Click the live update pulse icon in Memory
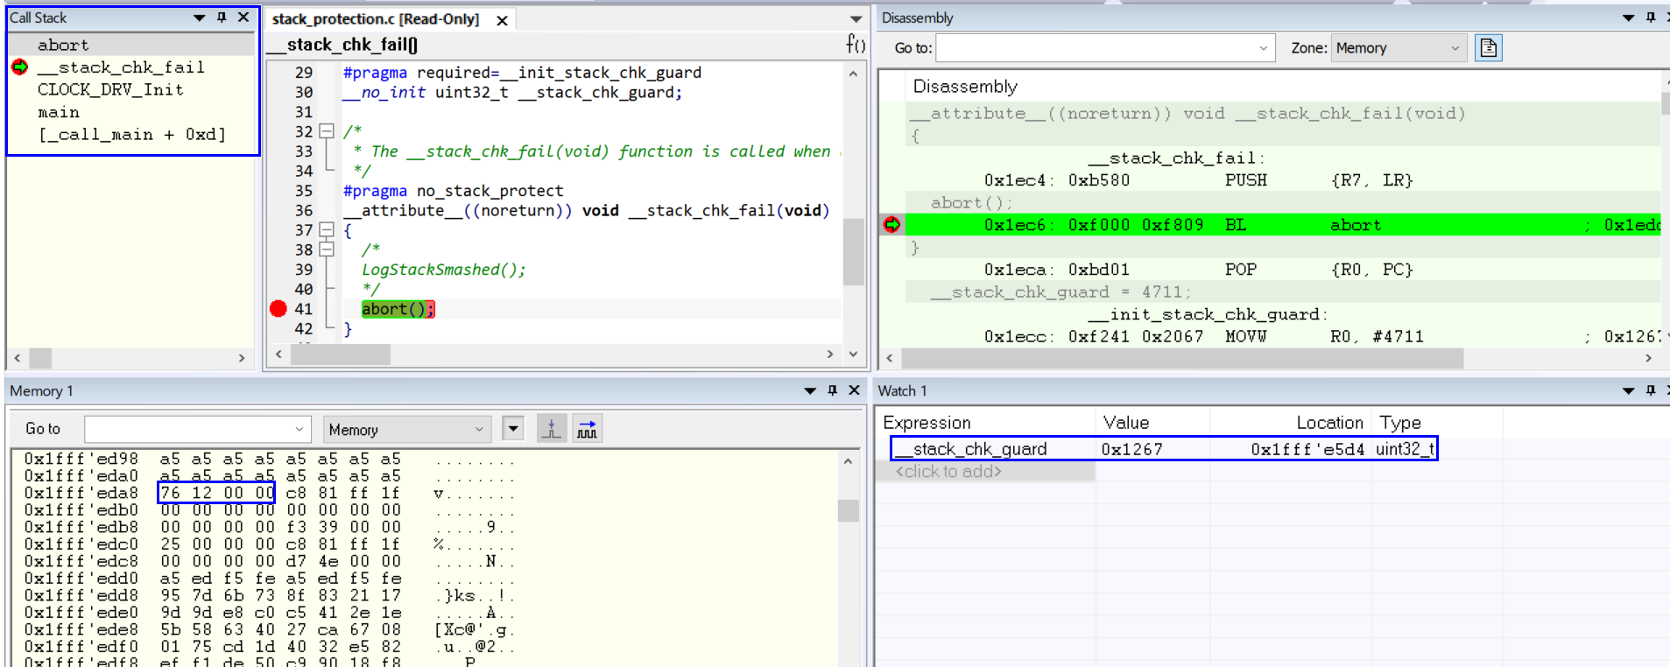The image size is (1670, 667). (x=552, y=429)
